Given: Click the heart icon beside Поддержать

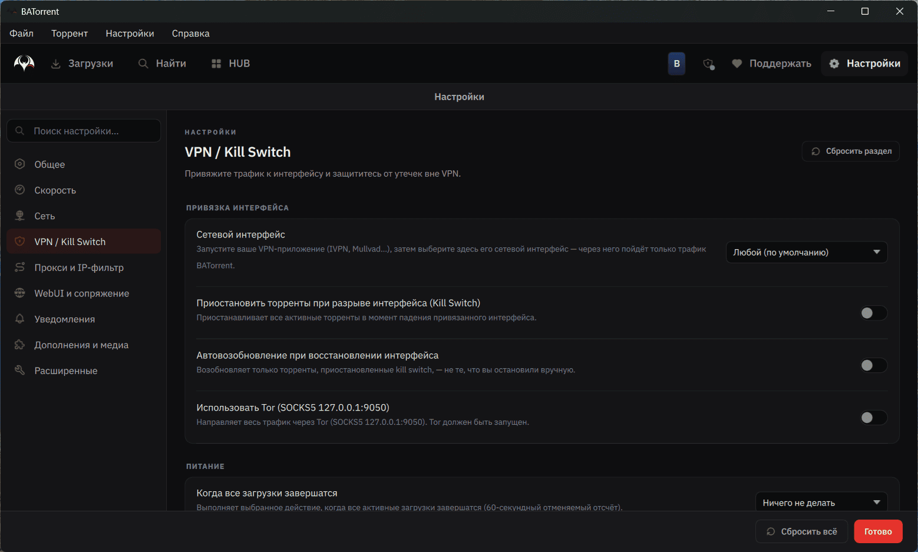Looking at the screenshot, I should [x=737, y=64].
